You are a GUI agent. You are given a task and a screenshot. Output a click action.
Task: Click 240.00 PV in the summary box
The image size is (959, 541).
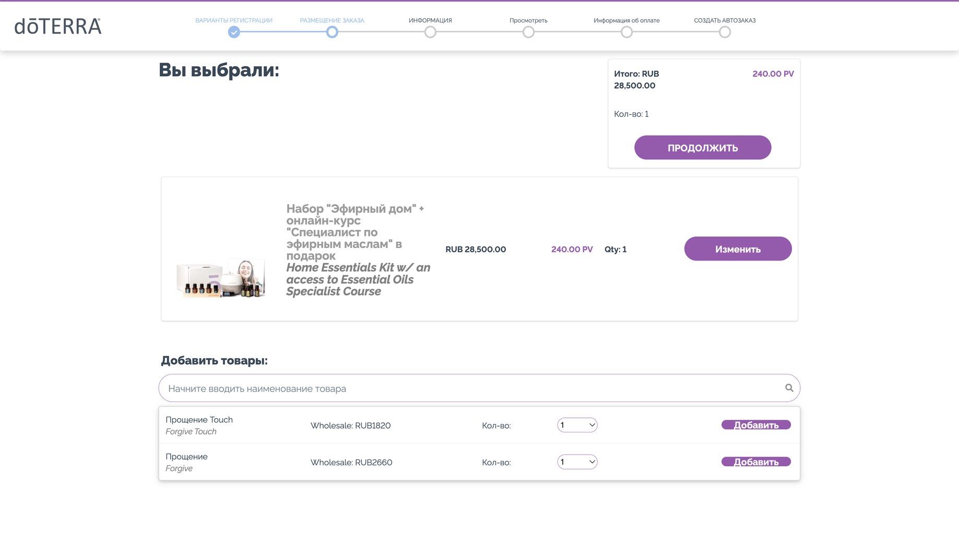tap(773, 74)
